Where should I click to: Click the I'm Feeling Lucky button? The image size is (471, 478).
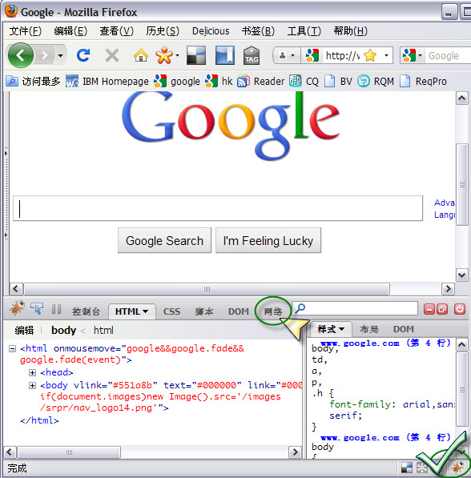[268, 240]
